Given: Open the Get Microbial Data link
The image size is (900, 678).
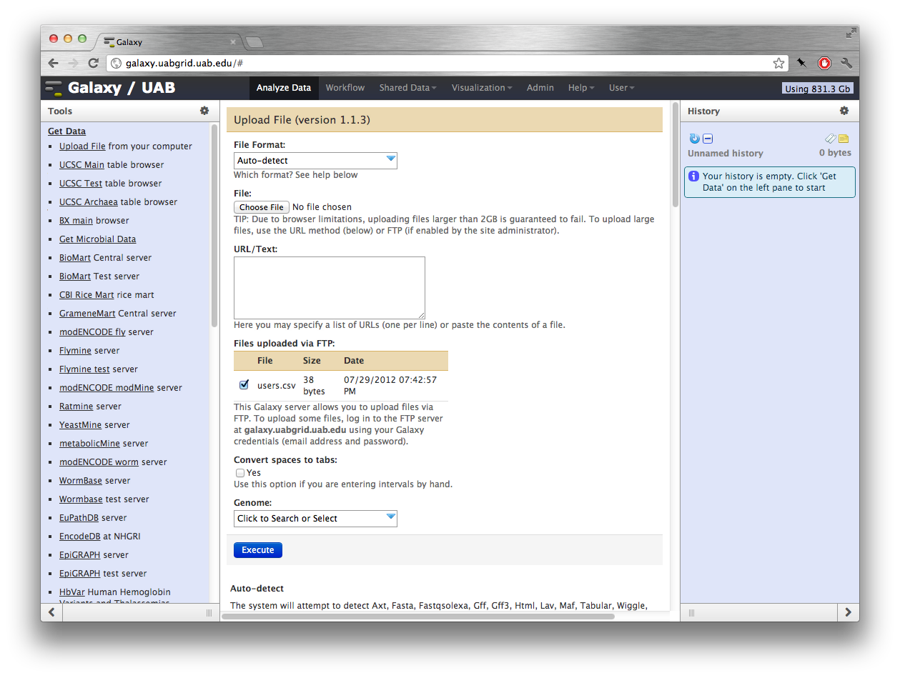Looking at the screenshot, I should (x=97, y=239).
